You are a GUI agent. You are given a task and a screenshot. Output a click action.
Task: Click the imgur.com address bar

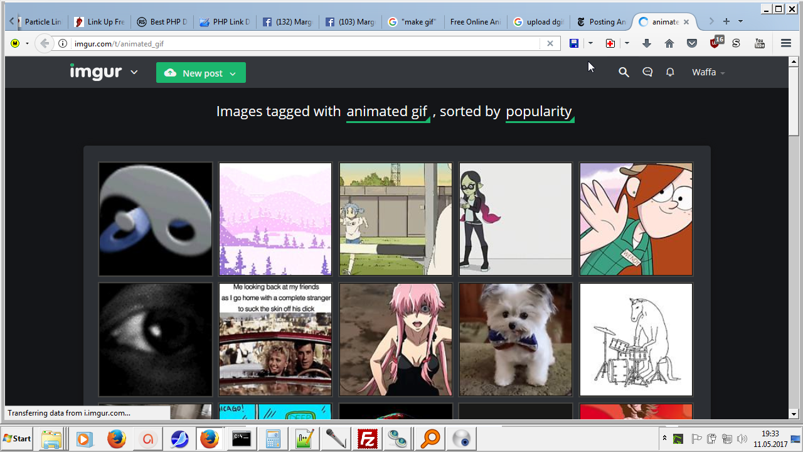(306, 43)
